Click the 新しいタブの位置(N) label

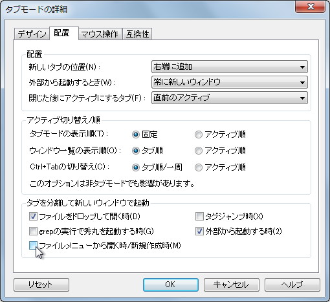[65, 67]
